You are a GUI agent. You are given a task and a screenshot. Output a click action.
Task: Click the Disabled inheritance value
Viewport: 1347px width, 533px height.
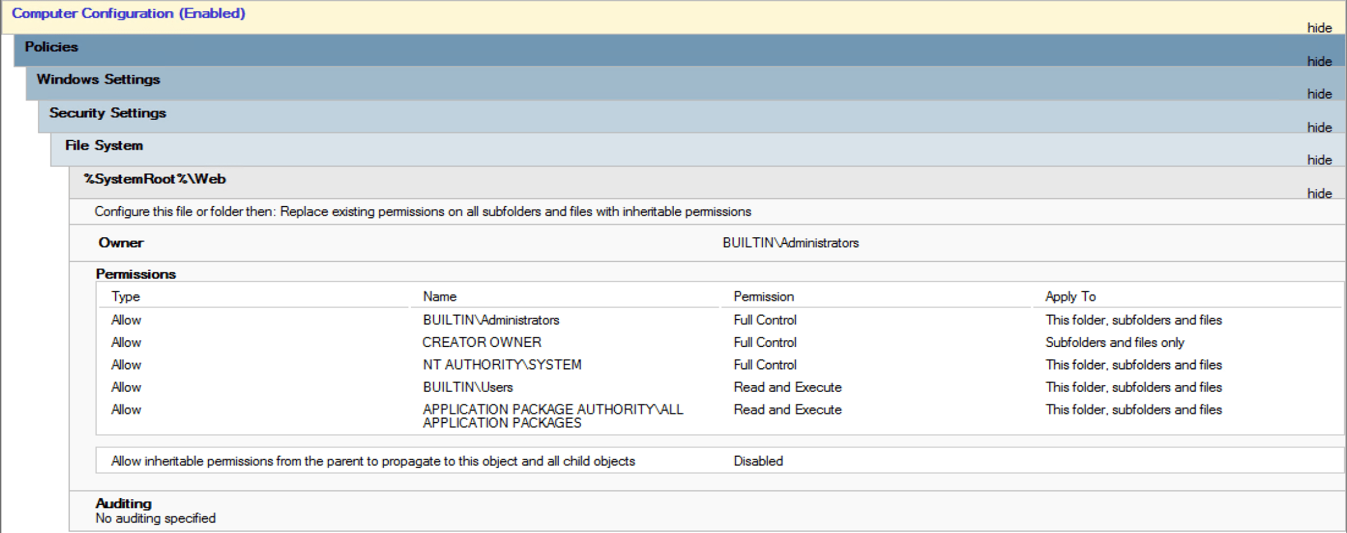[x=757, y=461]
